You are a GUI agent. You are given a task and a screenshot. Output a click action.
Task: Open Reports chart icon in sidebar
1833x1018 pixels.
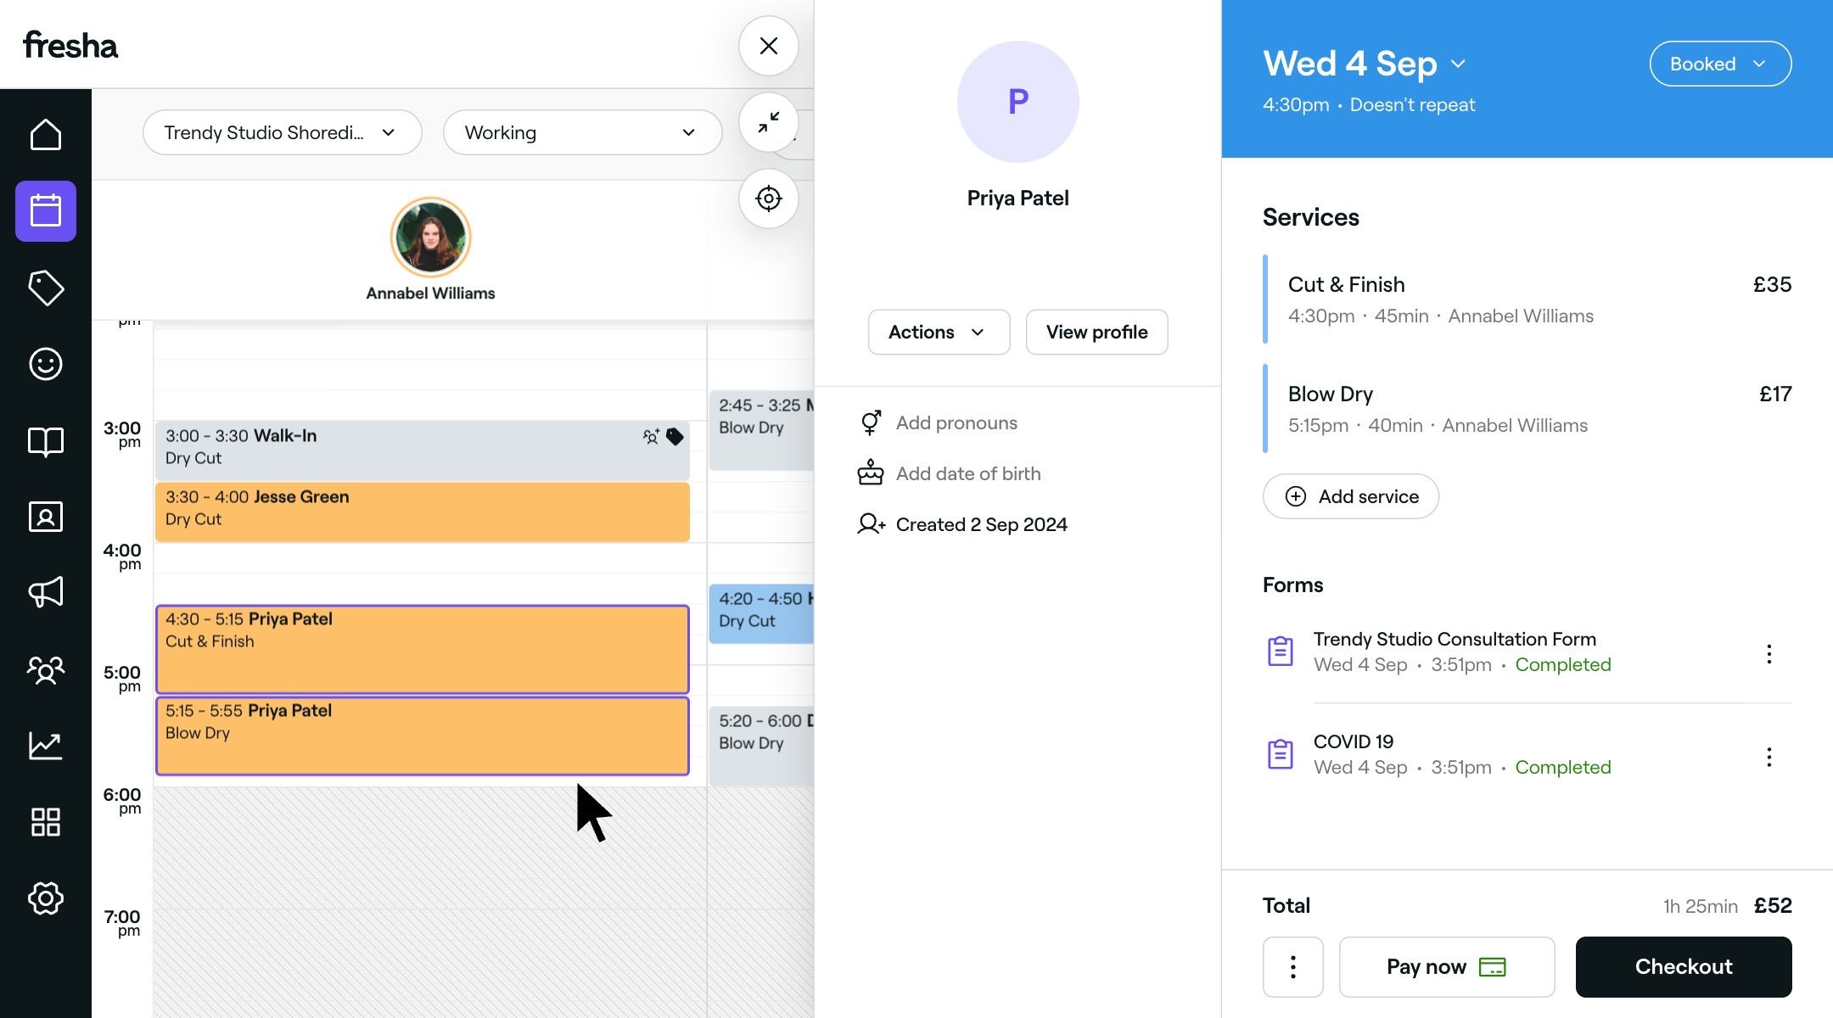pyautogui.click(x=46, y=746)
